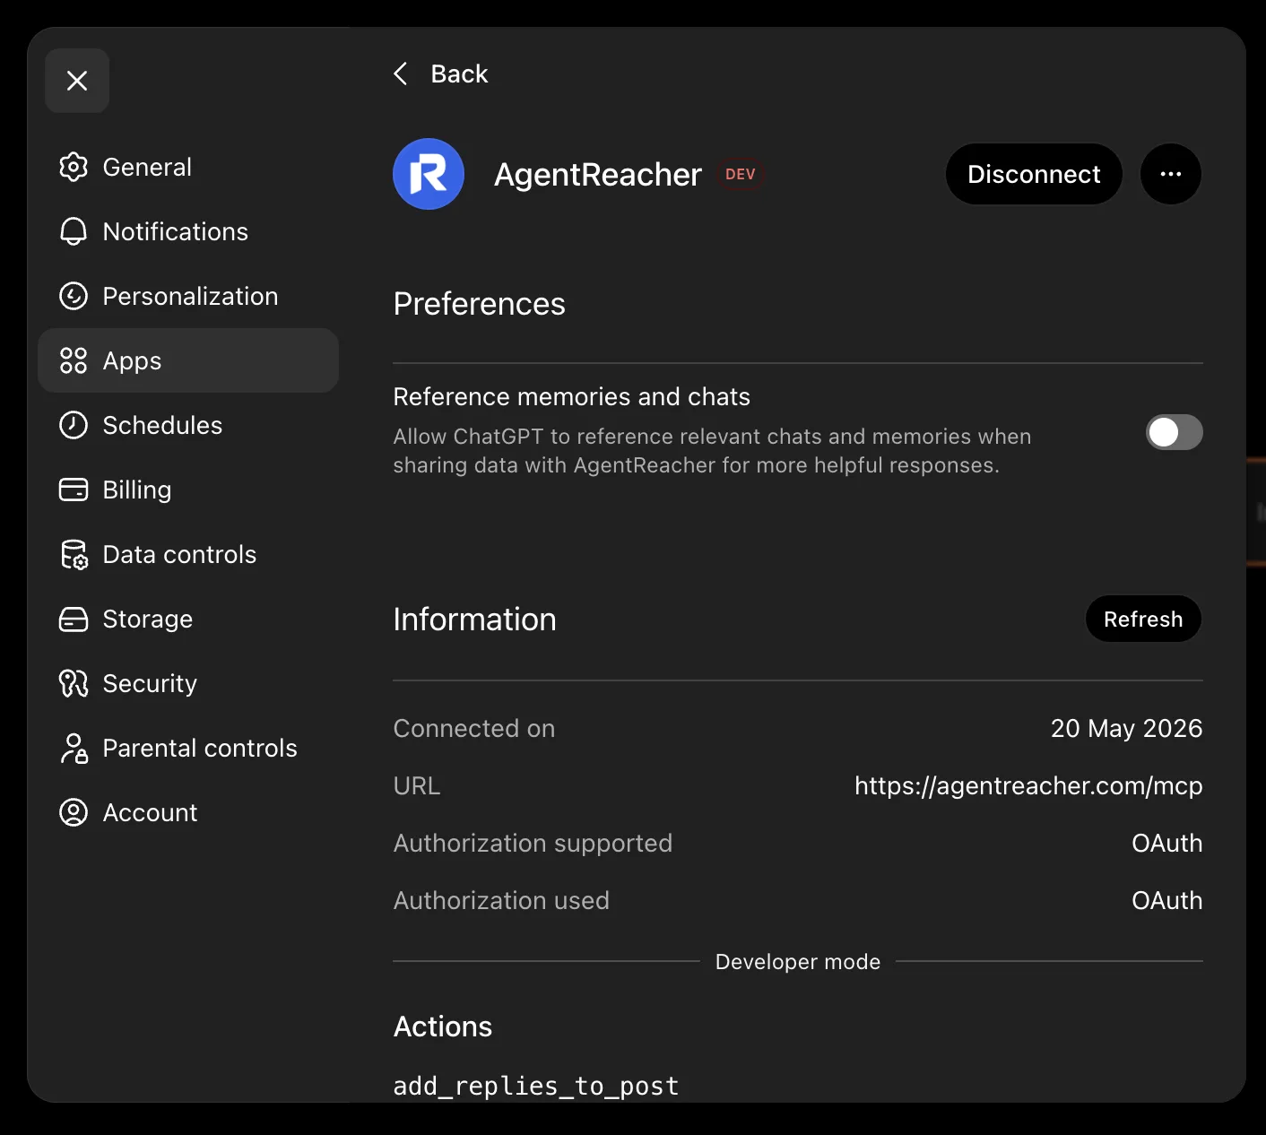
Task: Go to Data controls section
Action: (x=188, y=554)
